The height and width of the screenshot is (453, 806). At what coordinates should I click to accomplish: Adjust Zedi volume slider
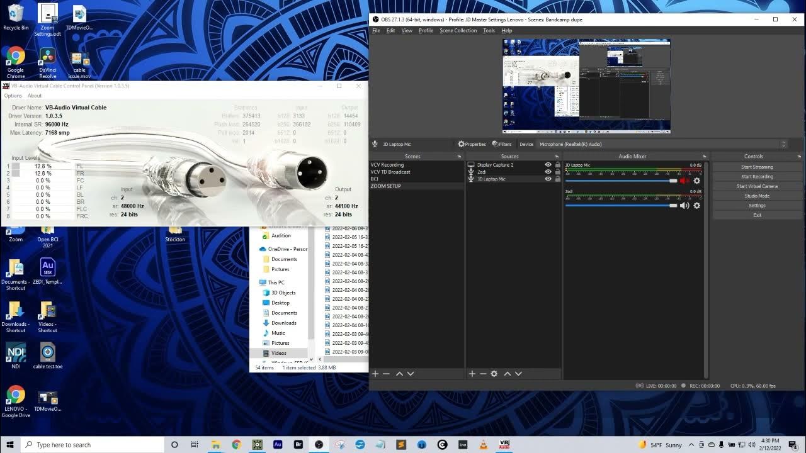pyautogui.click(x=621, y=206)
